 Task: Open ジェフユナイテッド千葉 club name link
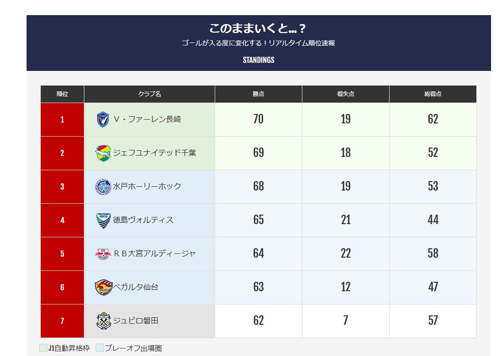(x=154, y=153)
